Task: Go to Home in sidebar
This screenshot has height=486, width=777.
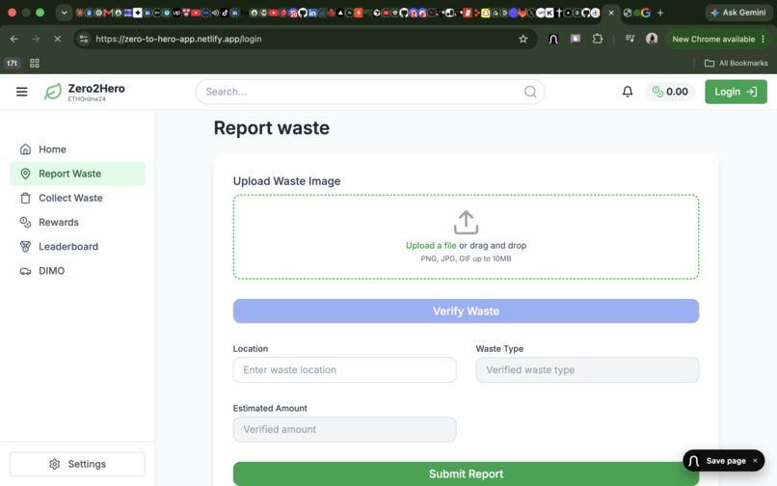Action: (x=77, y=149)
